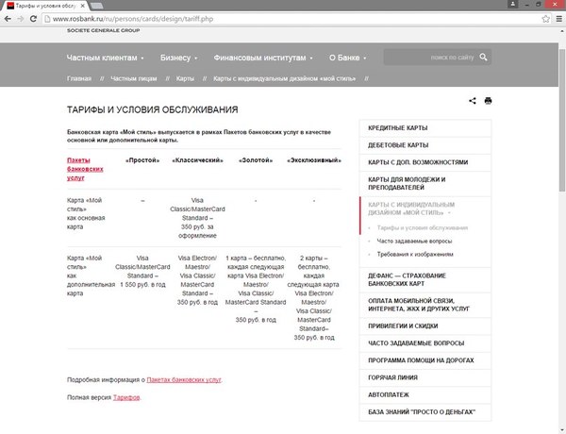
Task: Open Частным лицам breadcrumb
Action: click(134, 78)
